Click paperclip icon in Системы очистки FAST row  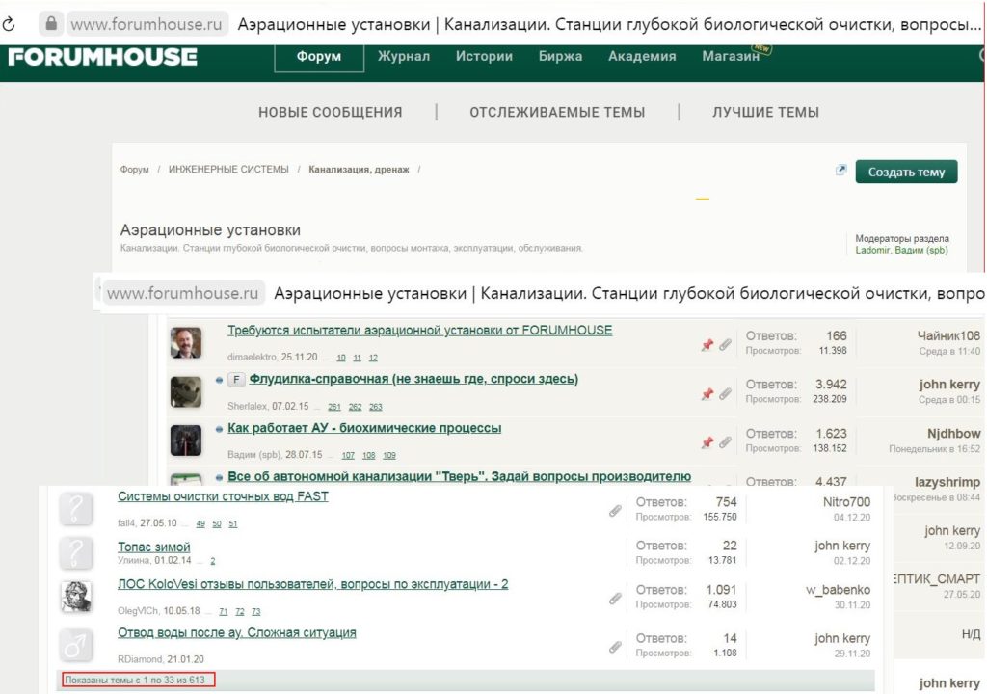point(615,511)
